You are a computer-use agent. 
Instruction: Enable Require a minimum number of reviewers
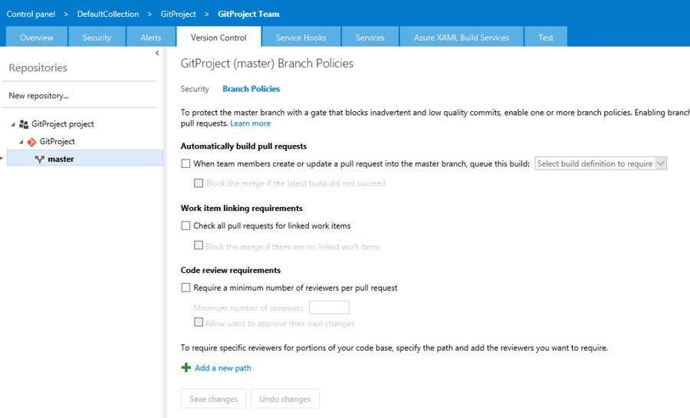click(186, 288)
